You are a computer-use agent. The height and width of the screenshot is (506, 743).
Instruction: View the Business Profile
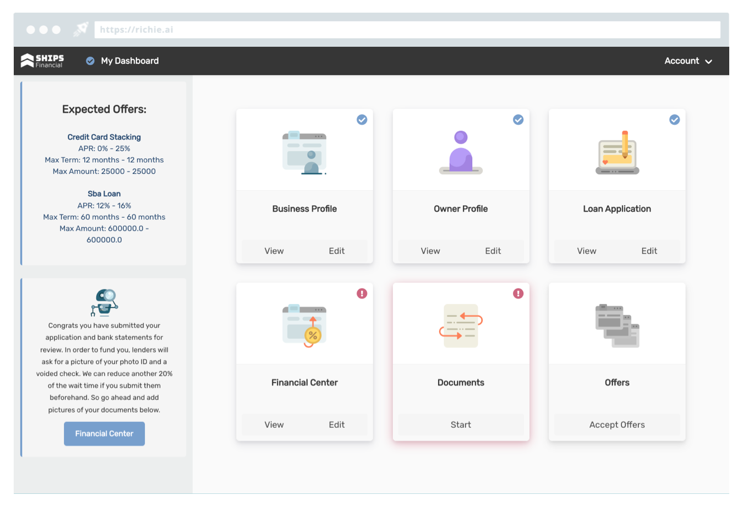click(x=274, y=251)
